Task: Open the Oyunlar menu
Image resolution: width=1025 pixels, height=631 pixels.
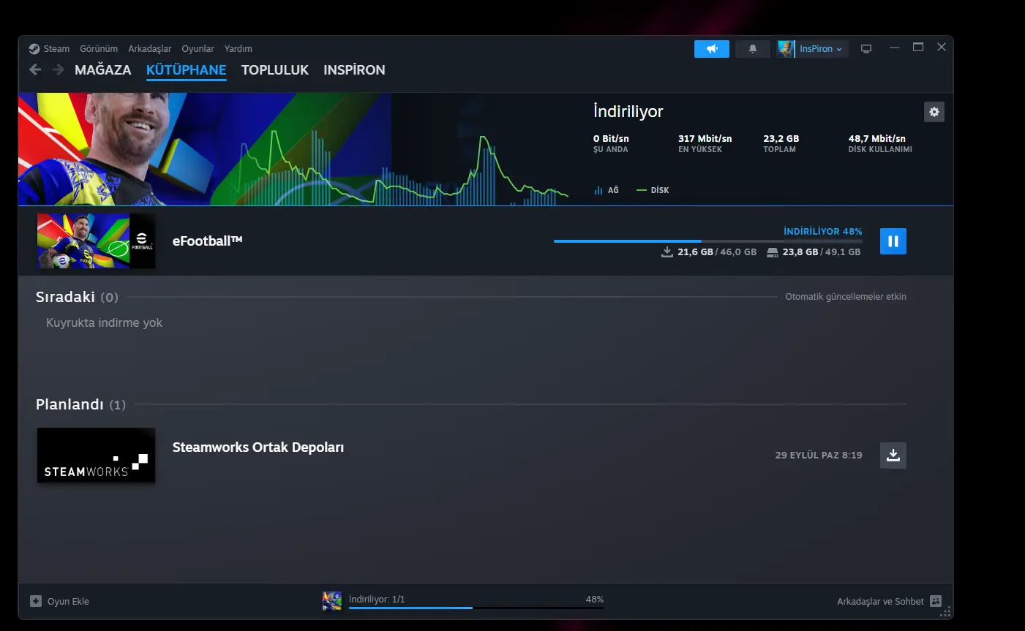Action: pyautogui.click(x=198, y=49)
